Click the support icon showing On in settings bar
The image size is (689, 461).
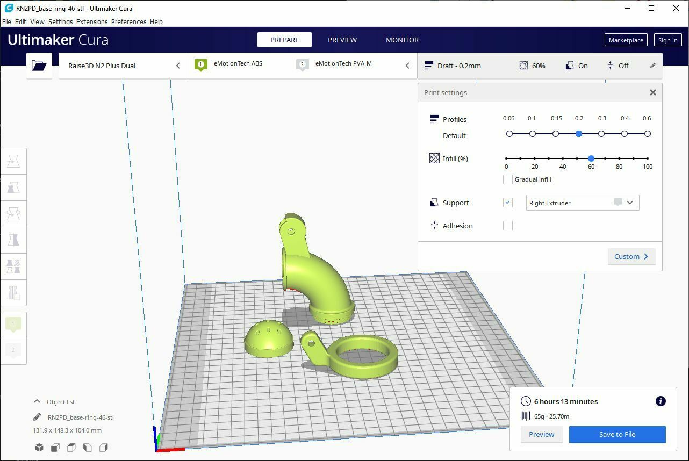tap(570, 66)
